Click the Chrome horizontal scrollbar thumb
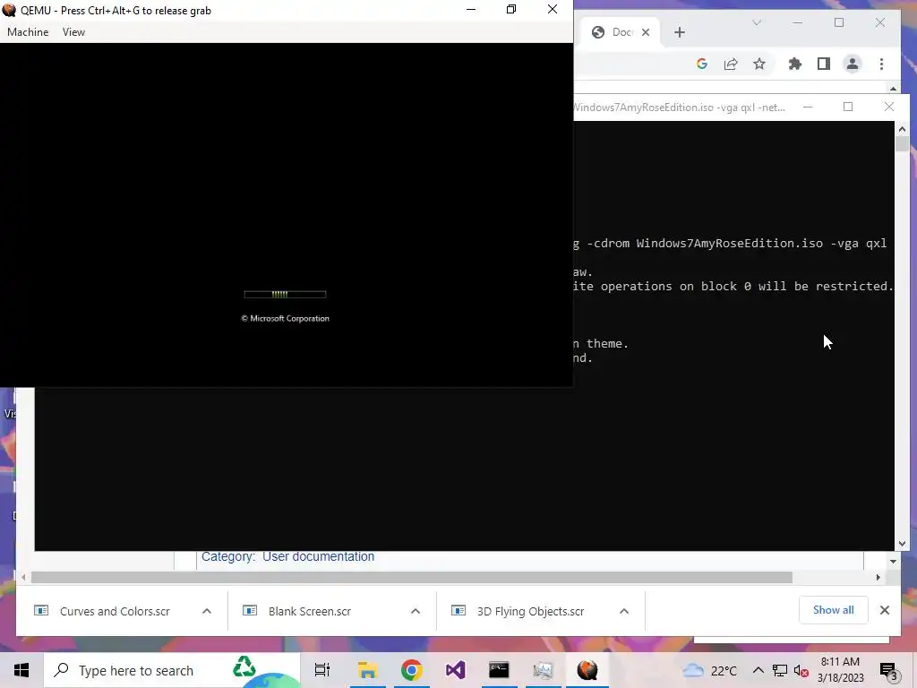Screen dimensions: 917x688 tap(411, 578)
